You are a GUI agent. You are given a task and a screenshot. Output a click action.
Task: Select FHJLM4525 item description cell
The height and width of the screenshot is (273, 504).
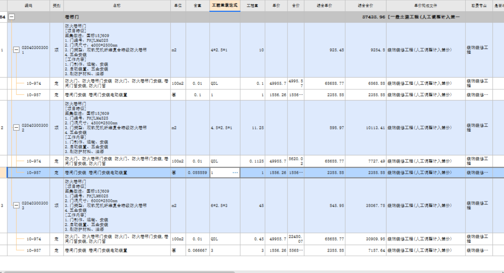tap(117, 128)
